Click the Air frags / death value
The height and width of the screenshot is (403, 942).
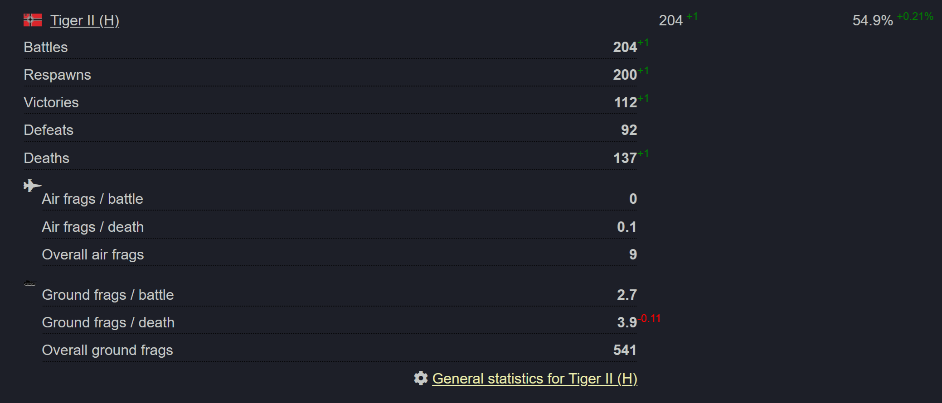point(626,227)
